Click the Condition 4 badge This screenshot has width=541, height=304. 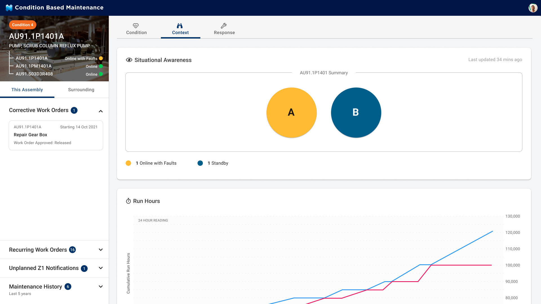(x=23, y=25)
